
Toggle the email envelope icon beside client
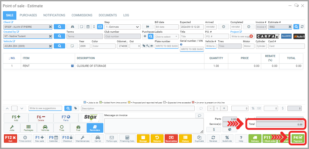[x=100, y=27]
